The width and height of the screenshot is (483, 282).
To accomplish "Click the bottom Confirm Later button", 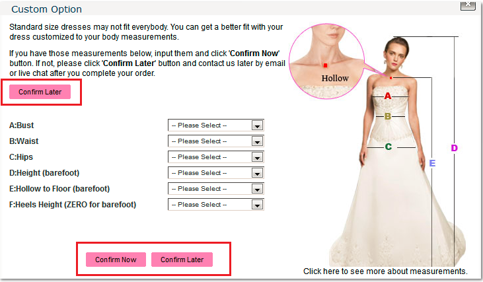I will click(182, 260).
